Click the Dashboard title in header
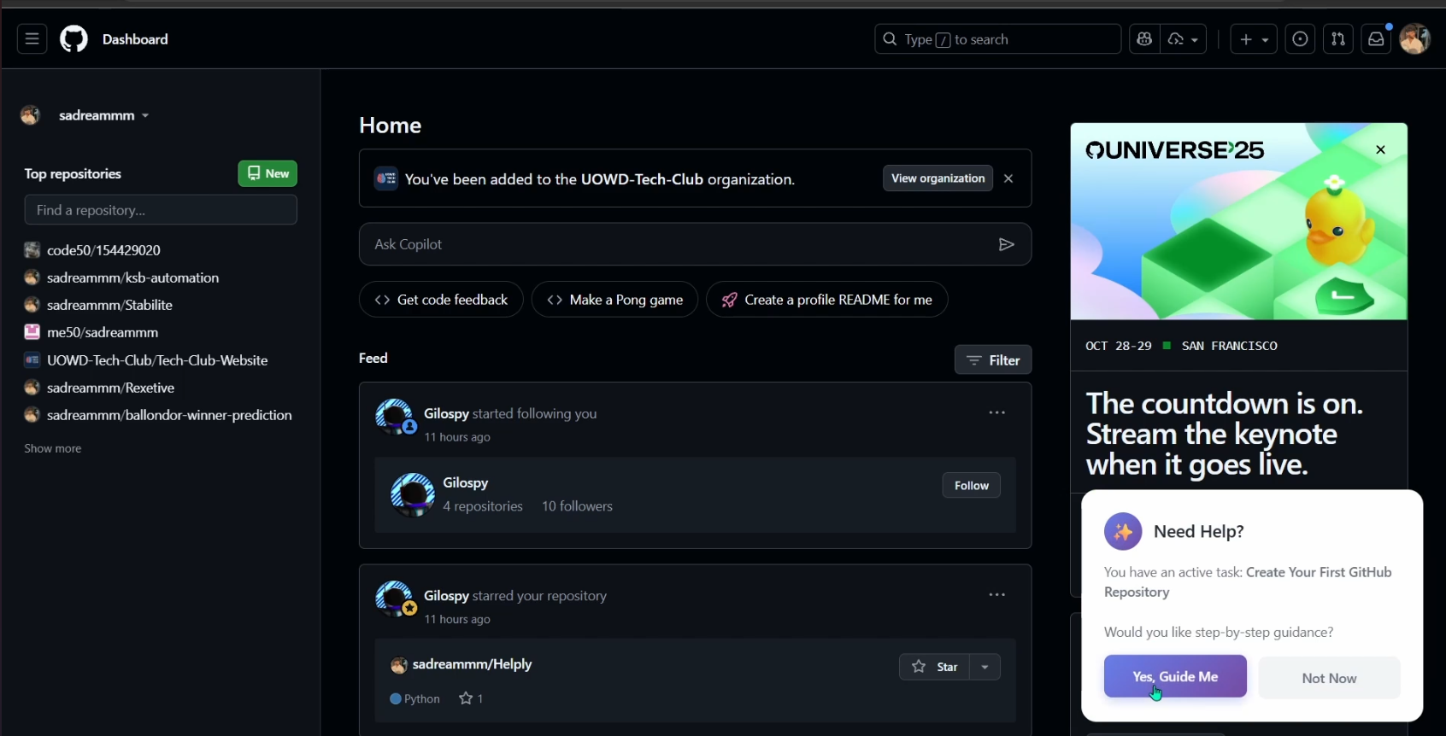This screenshot has width=1446, height=736. [x=135, y=39]
